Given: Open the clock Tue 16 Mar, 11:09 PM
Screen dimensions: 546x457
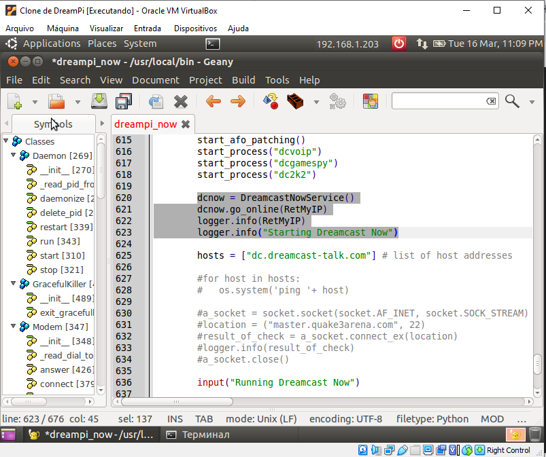Looking at the screenshot, I should click(x=495, y=43).
